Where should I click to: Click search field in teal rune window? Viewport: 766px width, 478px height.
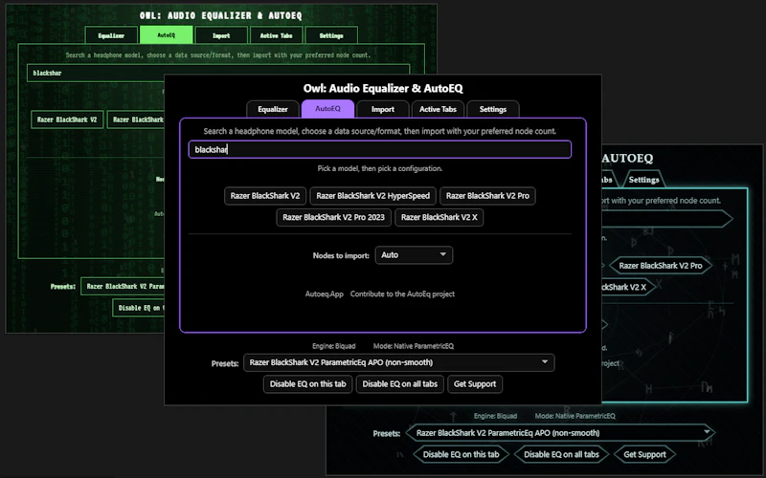click(x=666, y=219)
